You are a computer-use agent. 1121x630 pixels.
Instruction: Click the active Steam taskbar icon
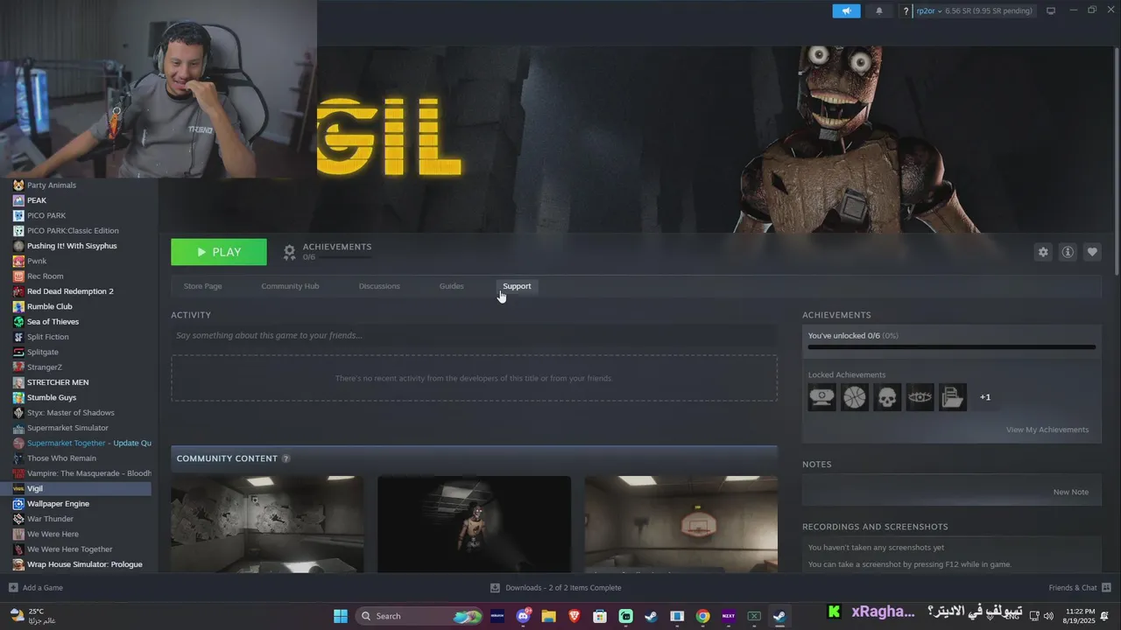[x=779, y=616]
